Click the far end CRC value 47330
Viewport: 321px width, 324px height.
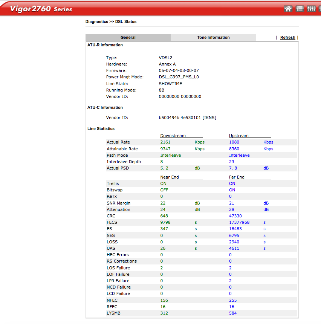coord(235,216)
